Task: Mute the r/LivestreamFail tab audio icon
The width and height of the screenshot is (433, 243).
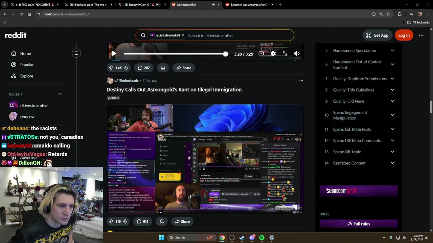Action: click(213, 5)
